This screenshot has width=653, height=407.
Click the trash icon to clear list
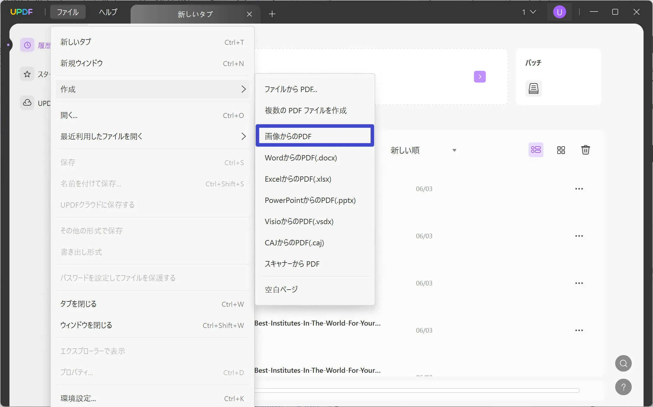[x=585, y=150]
